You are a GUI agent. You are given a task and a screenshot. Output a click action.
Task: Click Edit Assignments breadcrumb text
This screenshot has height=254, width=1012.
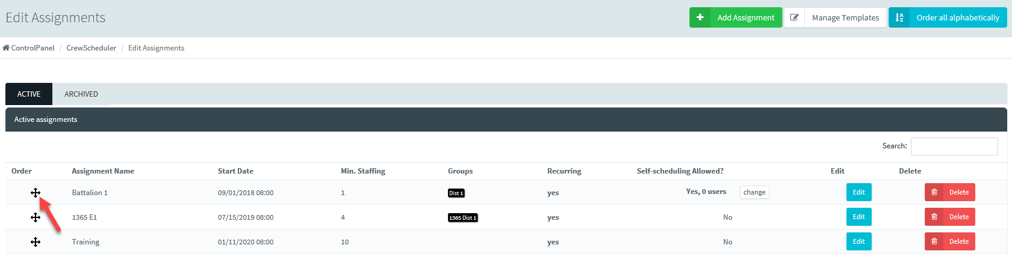157,48
